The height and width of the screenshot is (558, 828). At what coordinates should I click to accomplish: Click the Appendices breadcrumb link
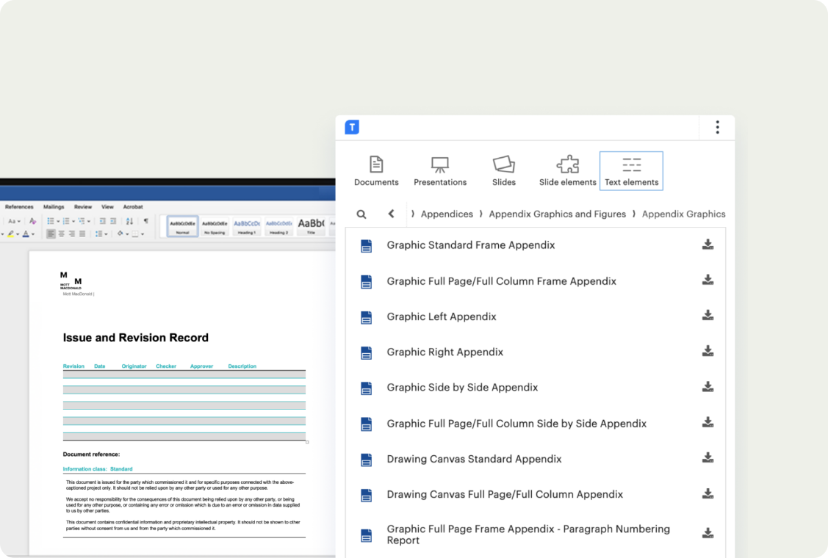(446, 214)
